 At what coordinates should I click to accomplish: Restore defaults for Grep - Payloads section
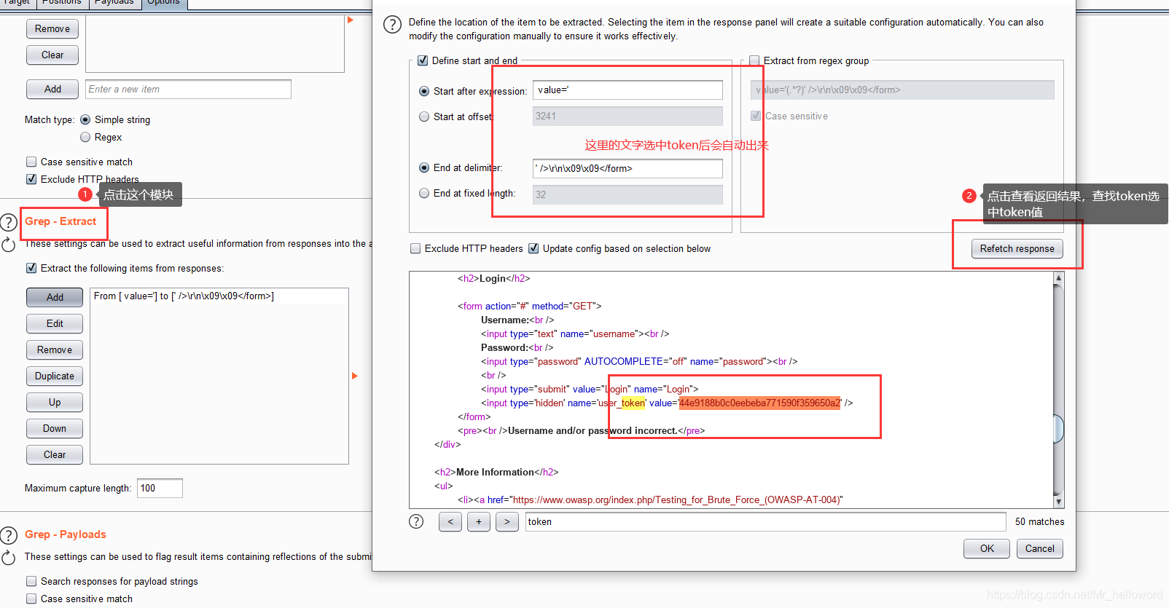8,558
